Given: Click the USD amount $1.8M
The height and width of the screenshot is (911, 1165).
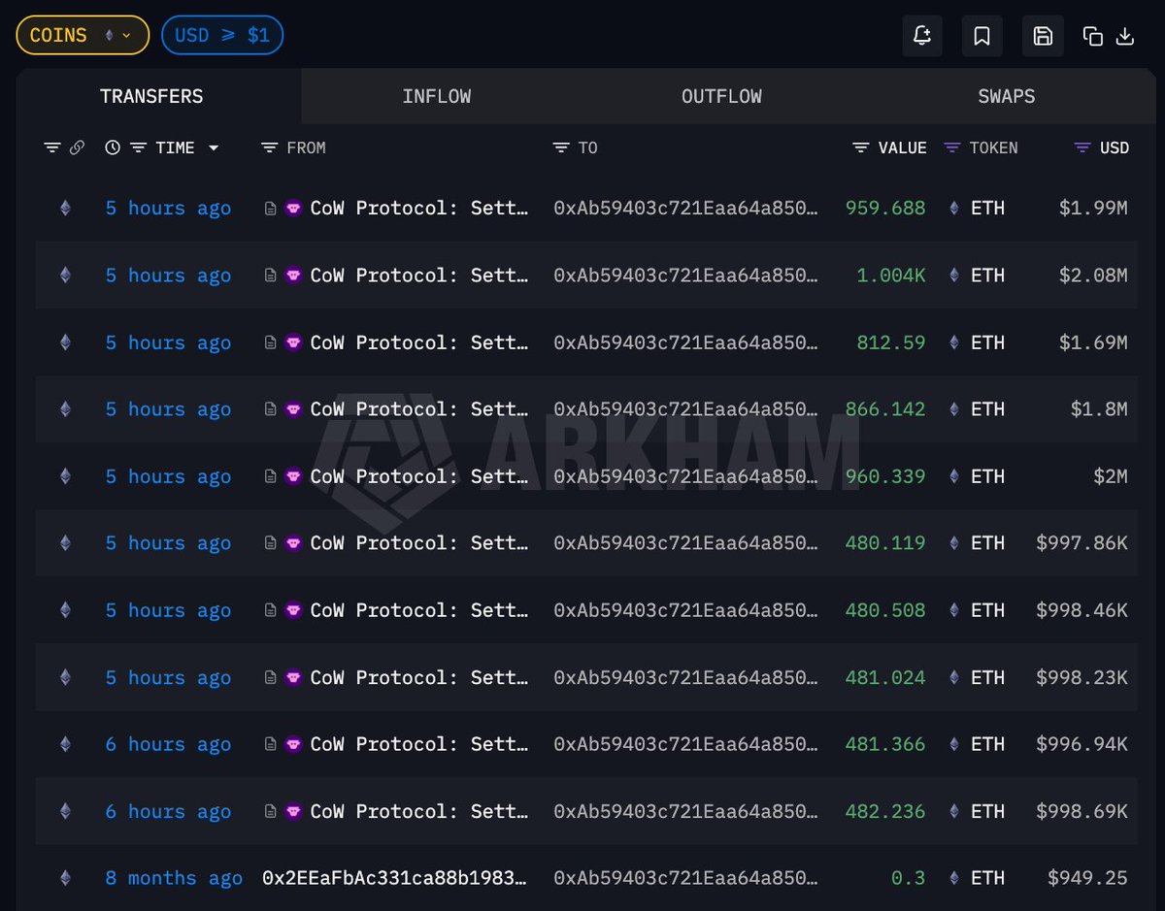Looking at the screenshot, I should (1099, 409).
